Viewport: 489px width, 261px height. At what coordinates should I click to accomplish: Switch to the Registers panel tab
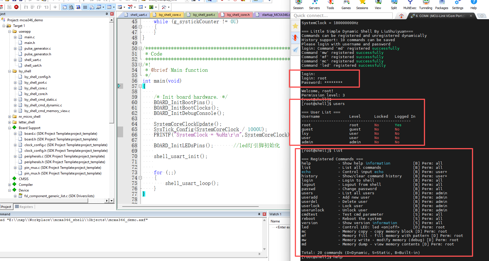point(24,207)
